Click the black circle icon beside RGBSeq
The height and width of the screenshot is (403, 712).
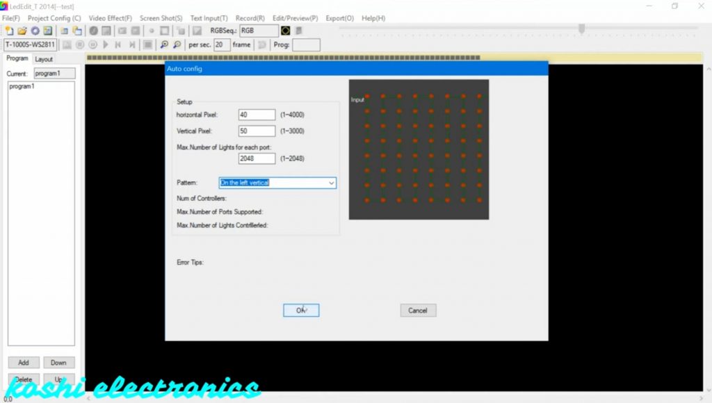[x=285, y=31]
